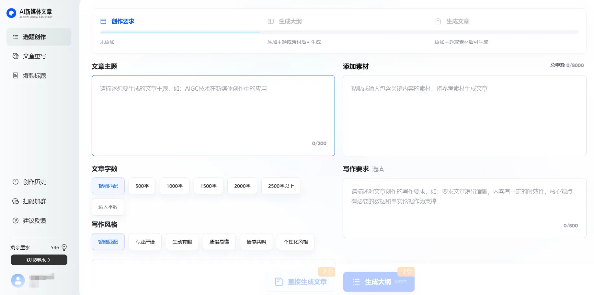Click the 建议反馈 question mark icon
The image size is (594, 295).
[x=16, y=221]
